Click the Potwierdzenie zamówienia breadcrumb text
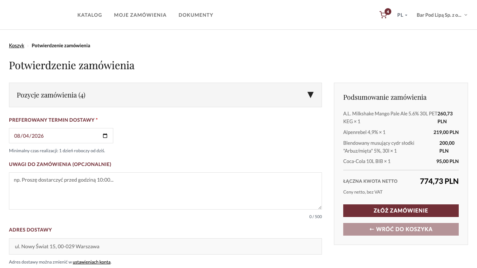477x268 pixels. pos(61,45)
